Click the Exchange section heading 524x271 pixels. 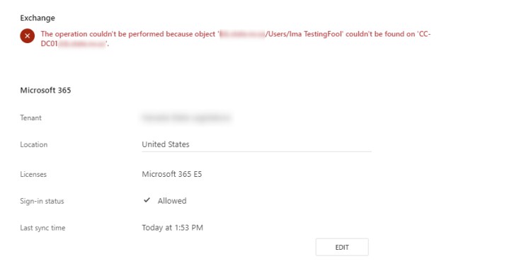click(38, 18)
